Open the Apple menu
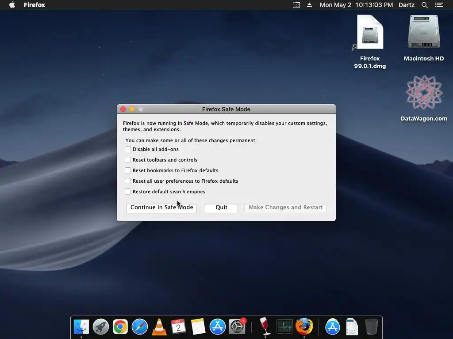 (12, 5)
